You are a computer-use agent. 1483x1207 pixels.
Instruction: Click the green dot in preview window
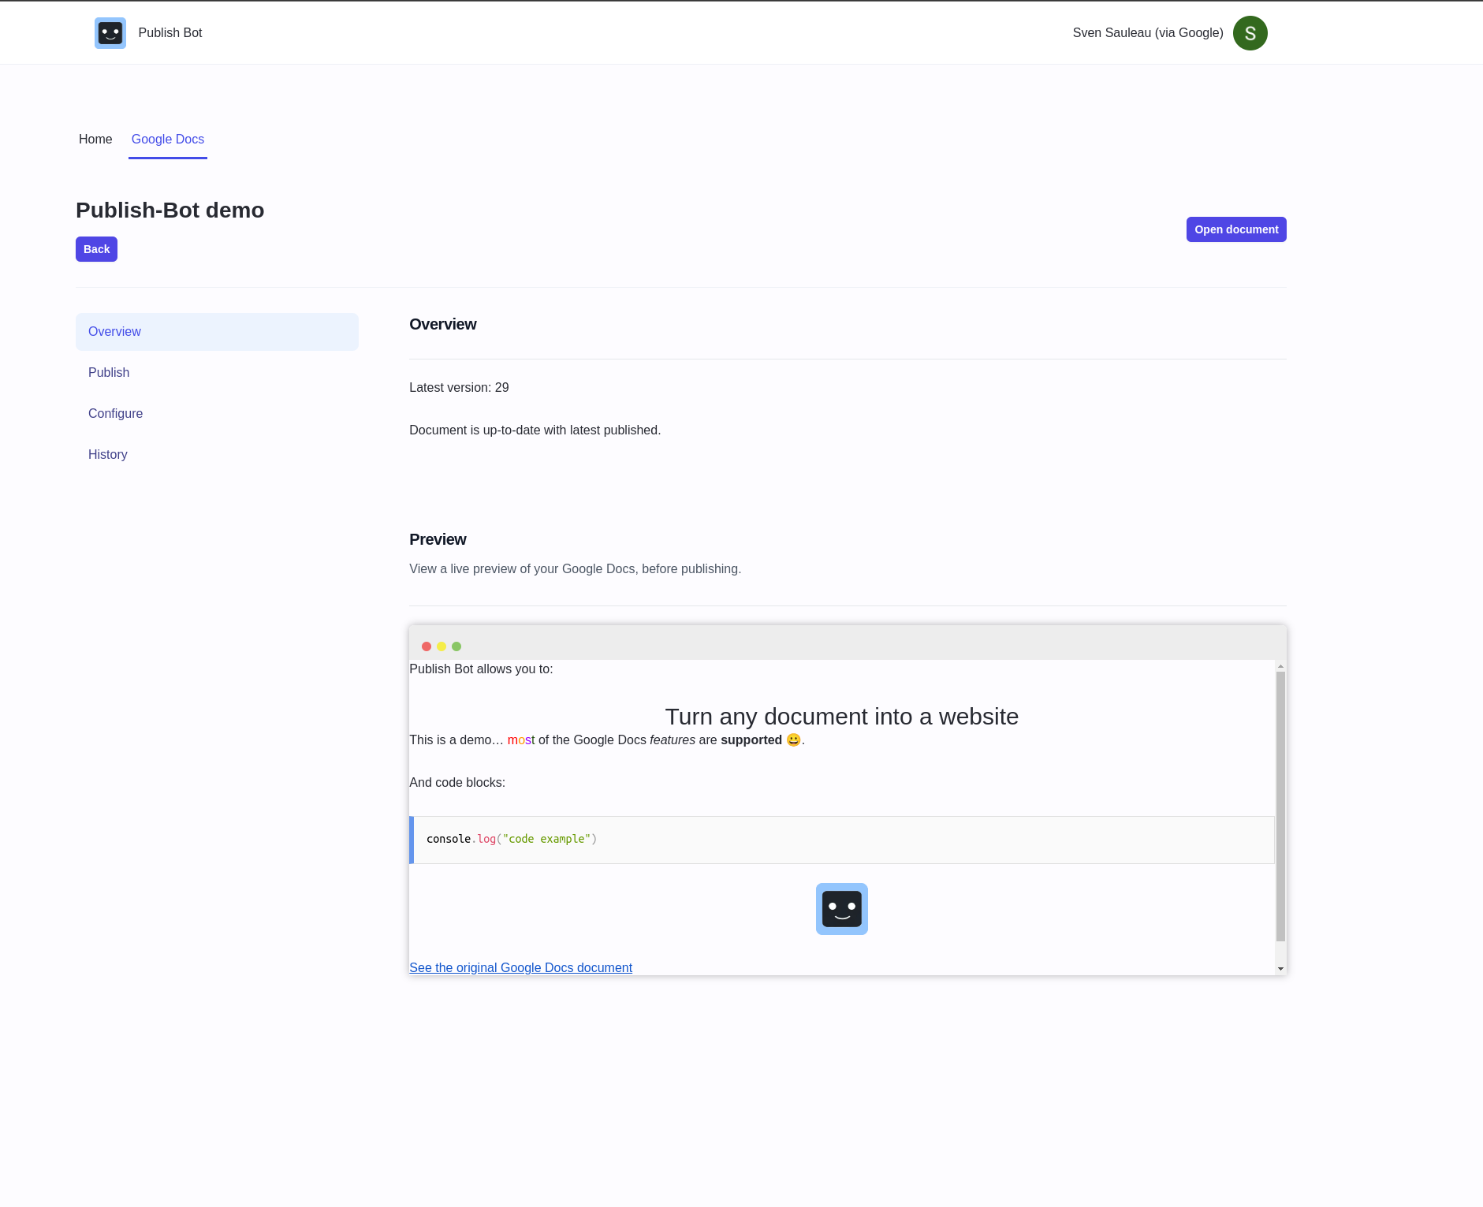click(x=456, y=646)
